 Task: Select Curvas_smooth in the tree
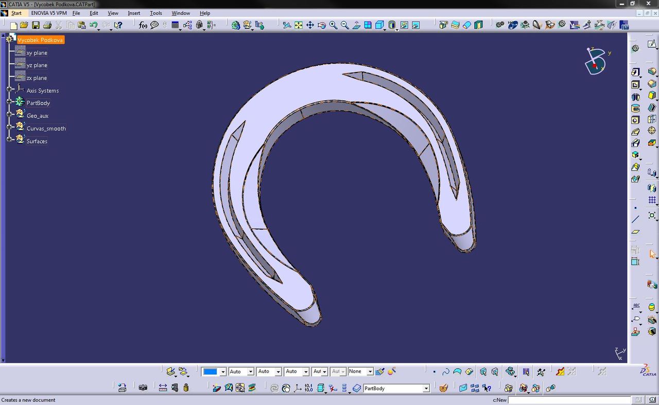[x=46, y=128]
